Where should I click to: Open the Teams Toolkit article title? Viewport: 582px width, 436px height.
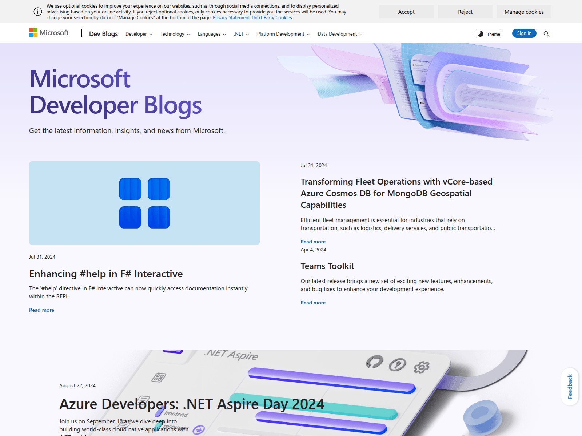(x=327, y=266)
